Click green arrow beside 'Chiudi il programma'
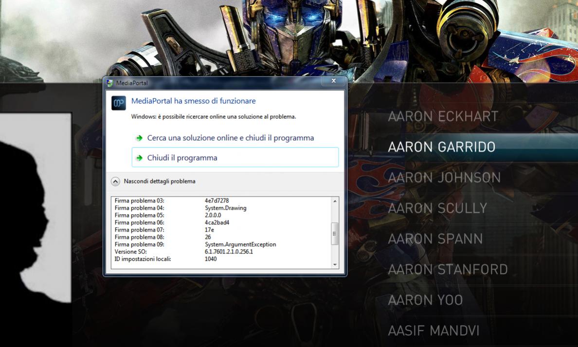 pos(140,158)
